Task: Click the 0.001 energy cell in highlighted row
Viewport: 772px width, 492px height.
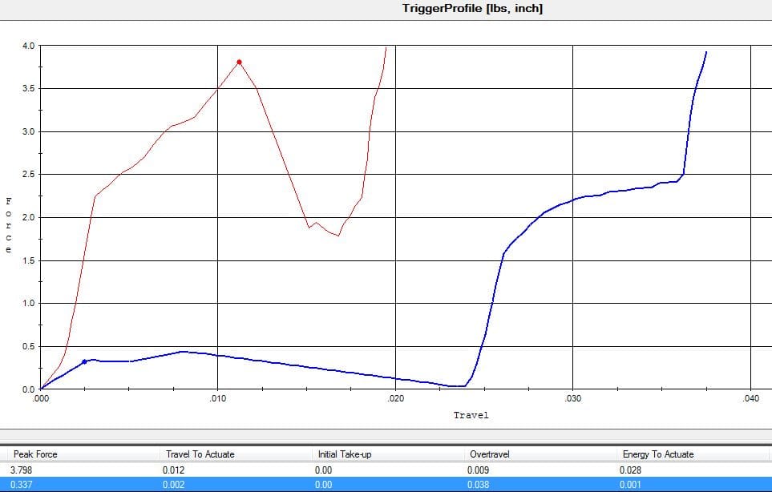Action: click(x=632, y=485)
